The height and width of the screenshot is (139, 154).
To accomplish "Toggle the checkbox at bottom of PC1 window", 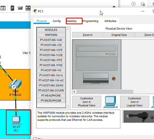I will [35, 138].
